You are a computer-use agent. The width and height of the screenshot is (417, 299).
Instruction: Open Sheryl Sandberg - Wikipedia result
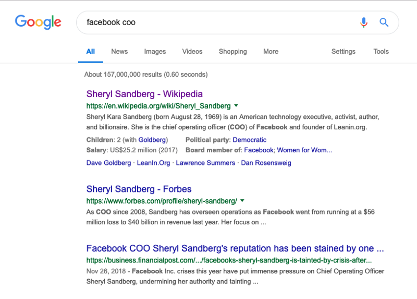click(144, 94)
